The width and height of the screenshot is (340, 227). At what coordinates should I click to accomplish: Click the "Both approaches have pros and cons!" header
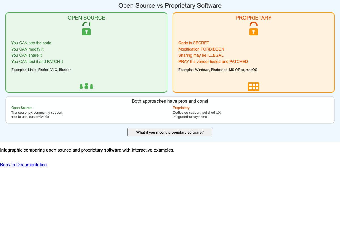tap(170, 101)
